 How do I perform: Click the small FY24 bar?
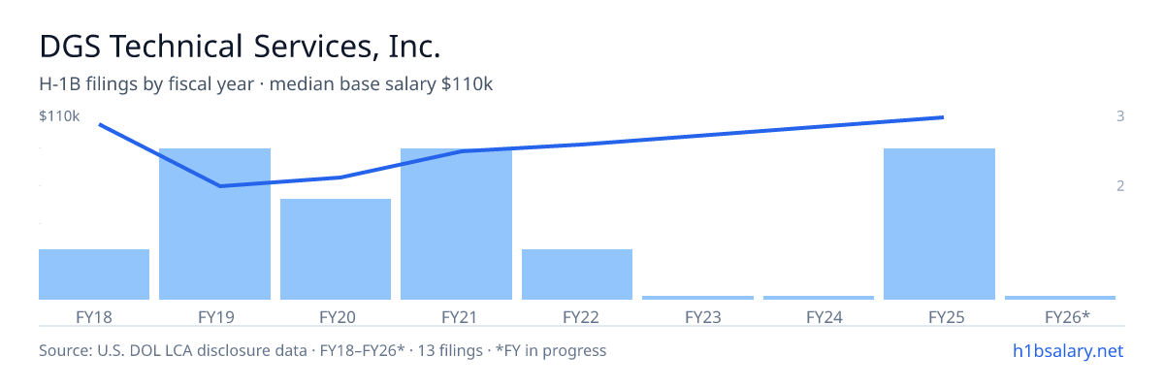point(819,298)
